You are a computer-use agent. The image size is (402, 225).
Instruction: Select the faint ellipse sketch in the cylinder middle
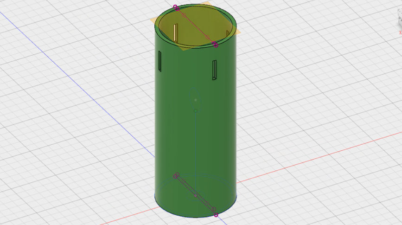(195, 100)
